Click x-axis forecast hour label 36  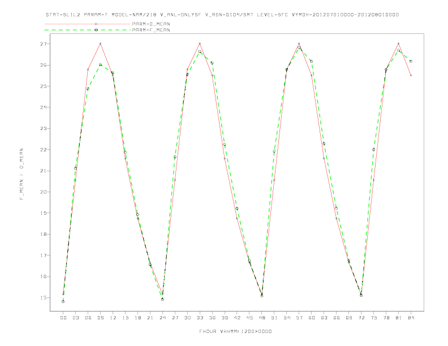coord(212,318)
